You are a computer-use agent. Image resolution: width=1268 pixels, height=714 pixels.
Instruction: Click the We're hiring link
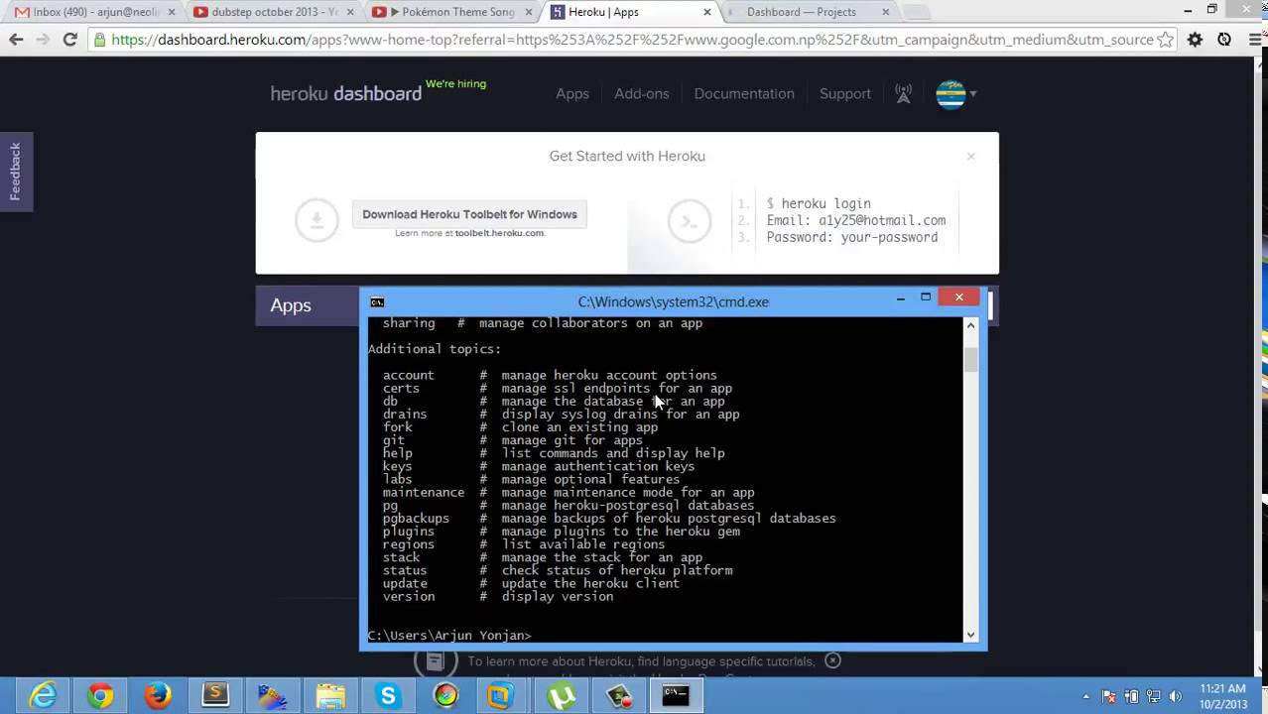point(456,83)
